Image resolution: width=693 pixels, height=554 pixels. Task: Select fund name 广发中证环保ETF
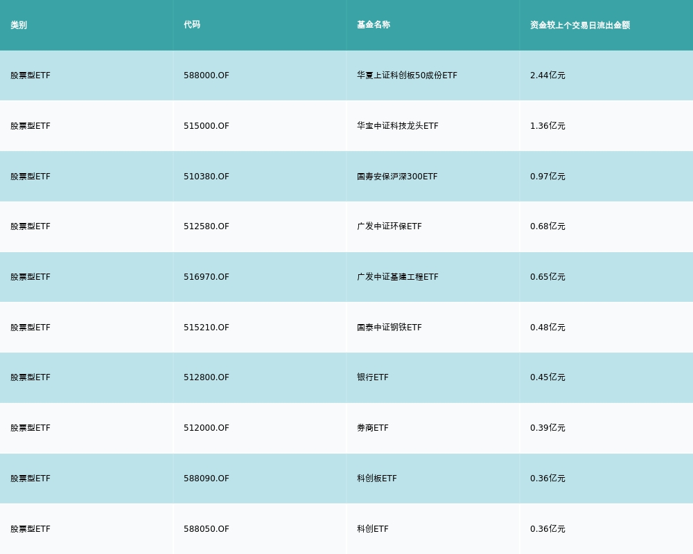tap(389, 226)
